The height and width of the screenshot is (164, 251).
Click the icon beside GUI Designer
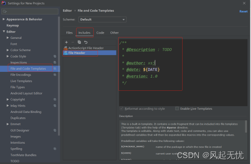click(x=55, y=130)
